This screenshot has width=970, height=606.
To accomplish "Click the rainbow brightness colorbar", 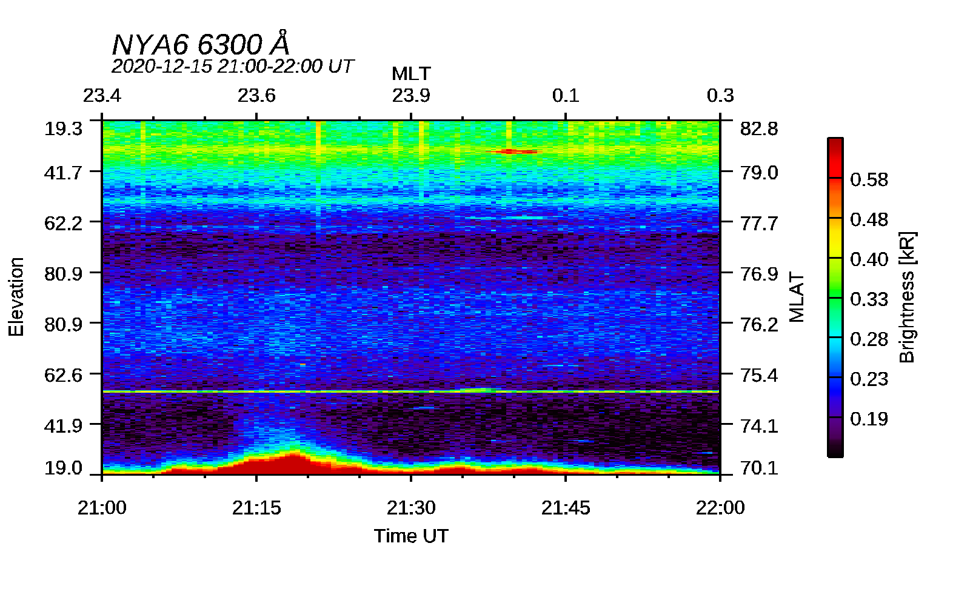I will 835,297.
